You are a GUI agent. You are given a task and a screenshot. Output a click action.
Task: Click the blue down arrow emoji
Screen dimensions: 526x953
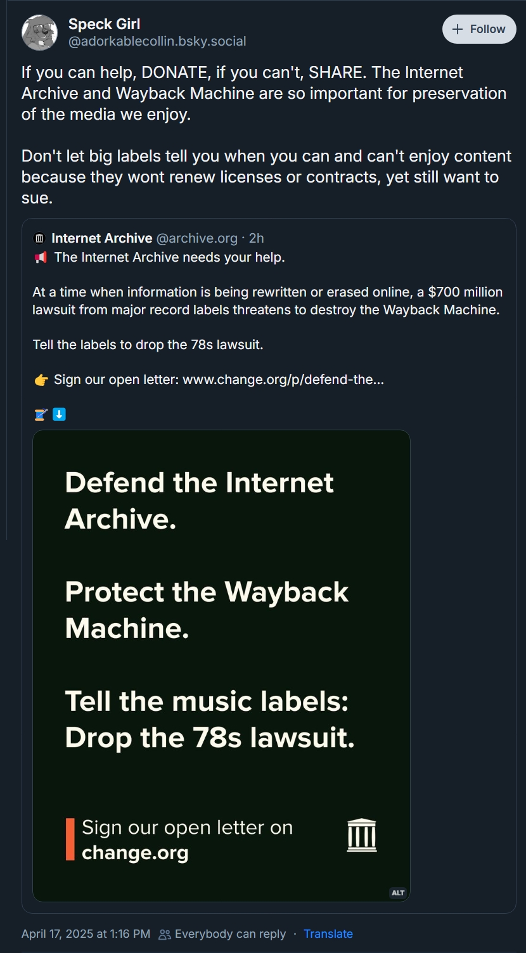[59, 415]
